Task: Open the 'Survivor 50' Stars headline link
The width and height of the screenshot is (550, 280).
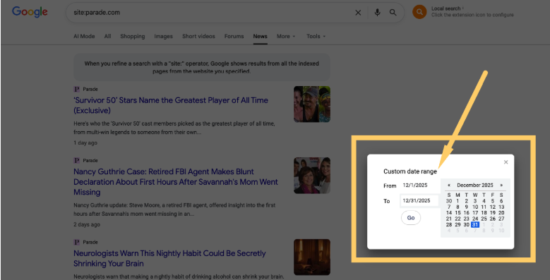Action: click(170, 105)
